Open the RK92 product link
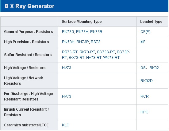This screenshot has width=169, height=131. pos(154,68)
